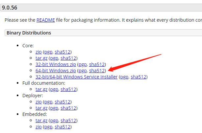202x133 pixels.
Task: Open pgp signature for Windows Service Installer
Action: point(124,77)
